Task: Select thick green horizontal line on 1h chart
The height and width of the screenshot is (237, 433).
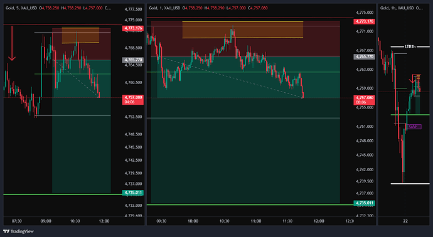Action: (x=410, y=115)
